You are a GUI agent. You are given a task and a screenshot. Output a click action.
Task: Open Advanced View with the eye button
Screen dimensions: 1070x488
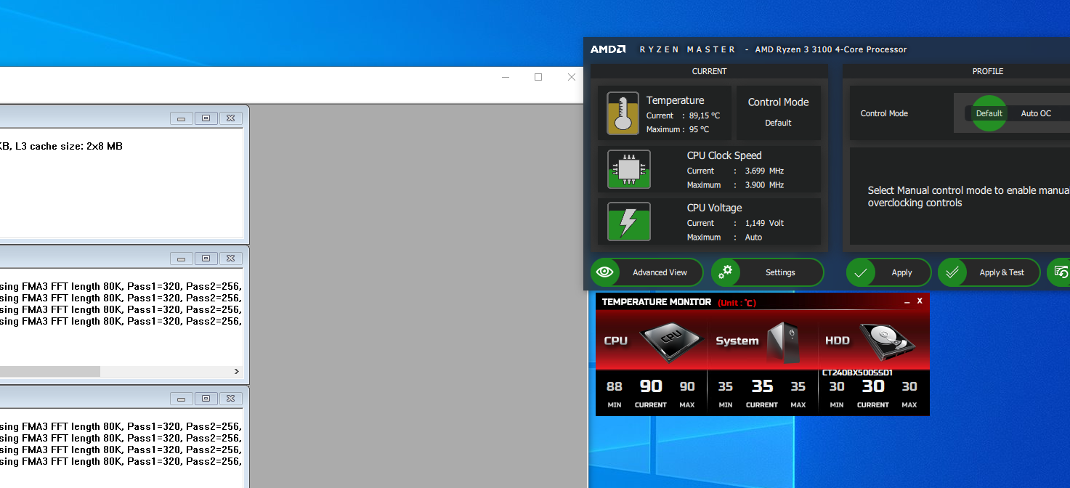pyautogui.click(x=647, y=272)
